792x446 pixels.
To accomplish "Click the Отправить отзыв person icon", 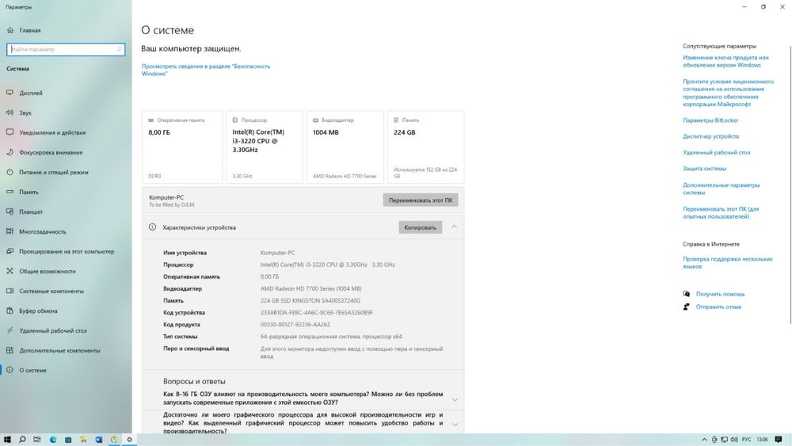I will point(686,307).
